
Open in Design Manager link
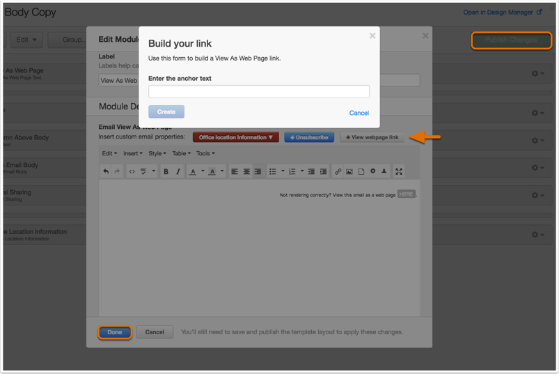[x=503, y=12]
